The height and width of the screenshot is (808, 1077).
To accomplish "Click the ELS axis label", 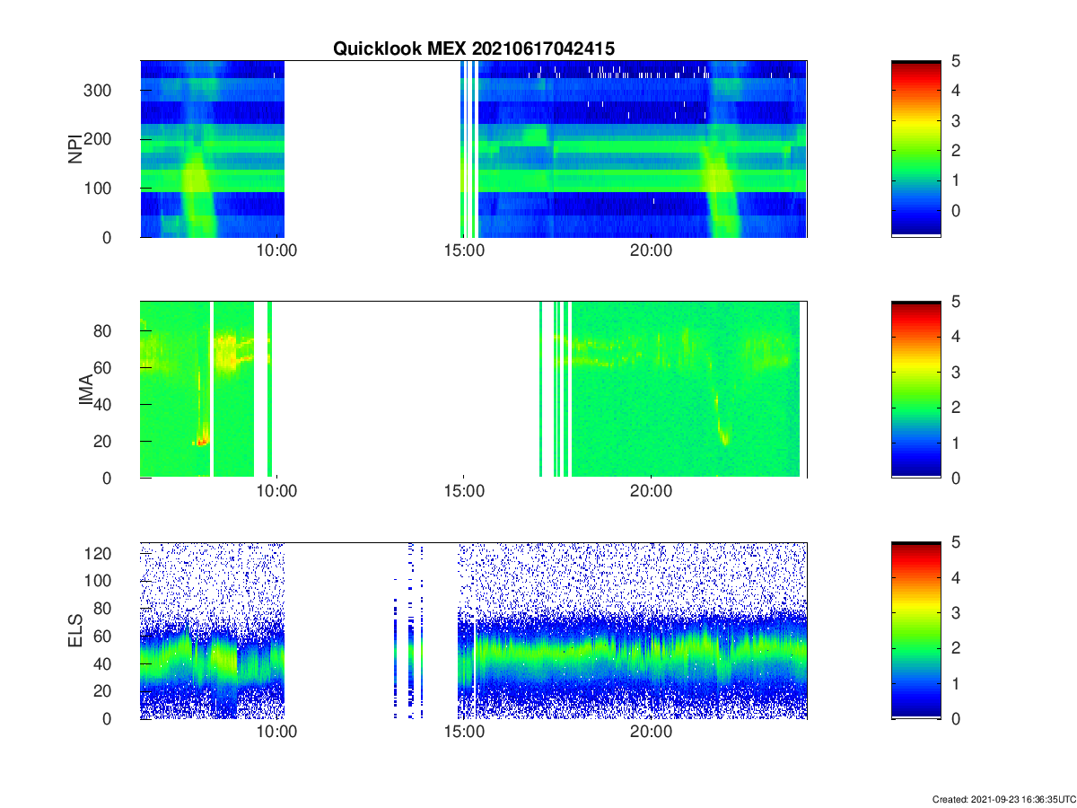I will pos(75,630).
